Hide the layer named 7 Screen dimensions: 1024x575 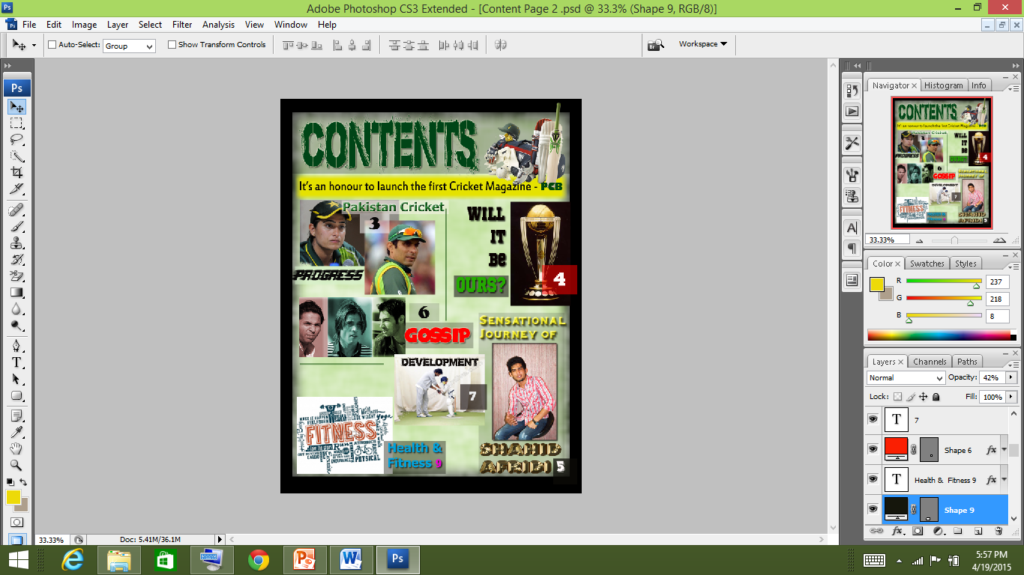pyautogui.click(x=873, y=419)
